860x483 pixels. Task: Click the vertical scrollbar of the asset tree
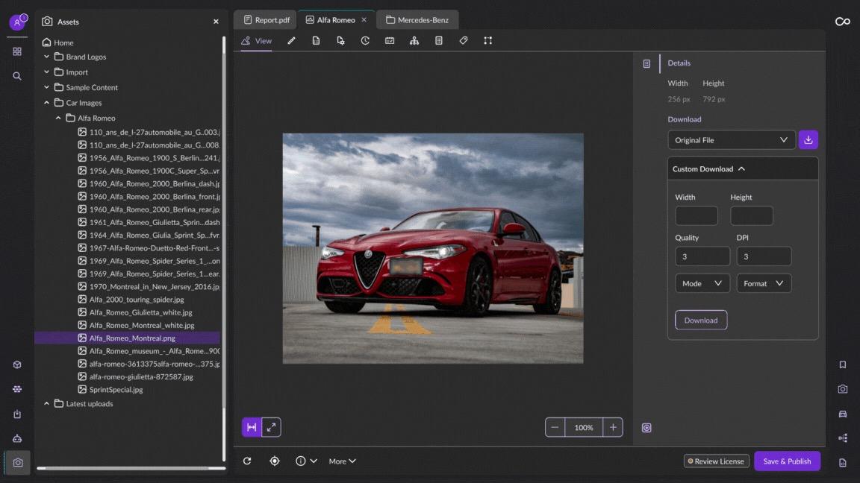[x=224, y=249]
